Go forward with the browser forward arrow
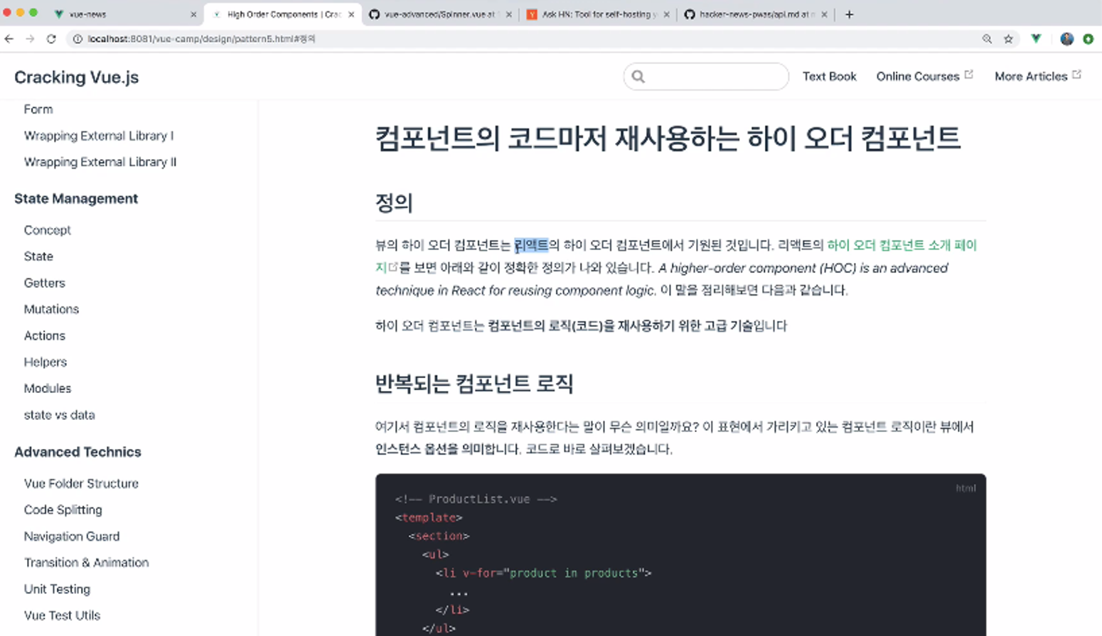1102x636 pixels. (30, 39)
